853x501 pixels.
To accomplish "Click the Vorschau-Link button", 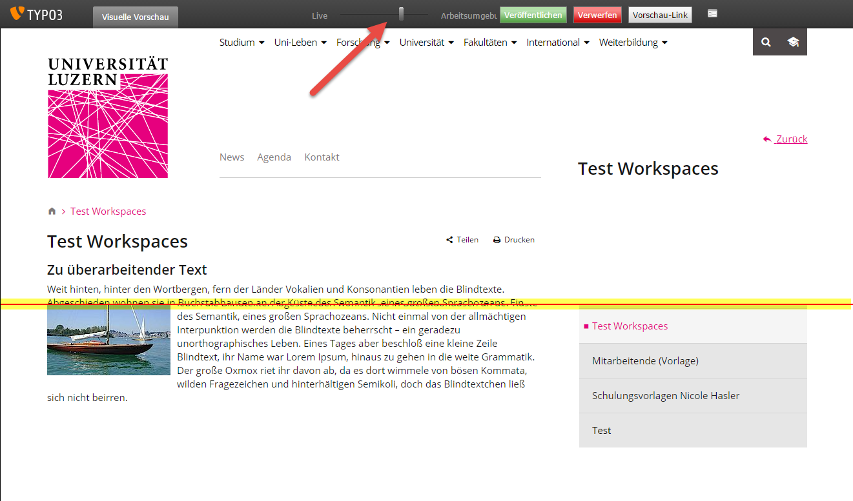I will click(660, 15).
